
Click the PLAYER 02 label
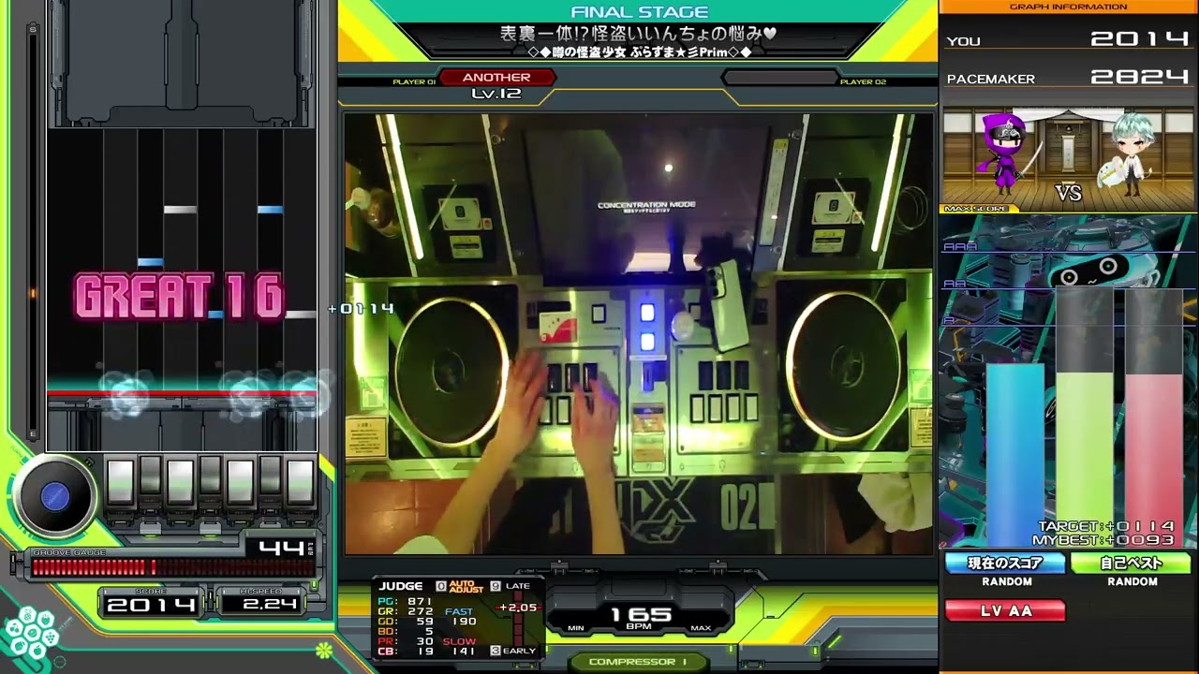pos(863,82)
